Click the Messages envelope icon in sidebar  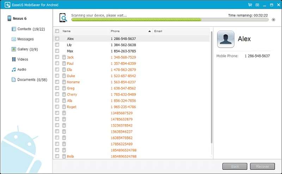coord(14,39)
